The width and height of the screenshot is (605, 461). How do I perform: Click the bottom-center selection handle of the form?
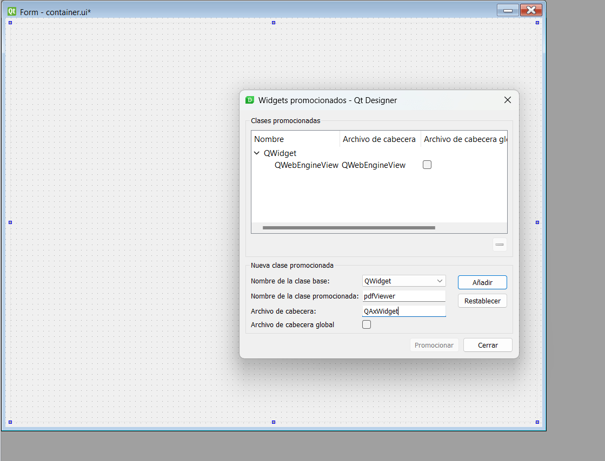pyautogui.click(x=274, y=422)
